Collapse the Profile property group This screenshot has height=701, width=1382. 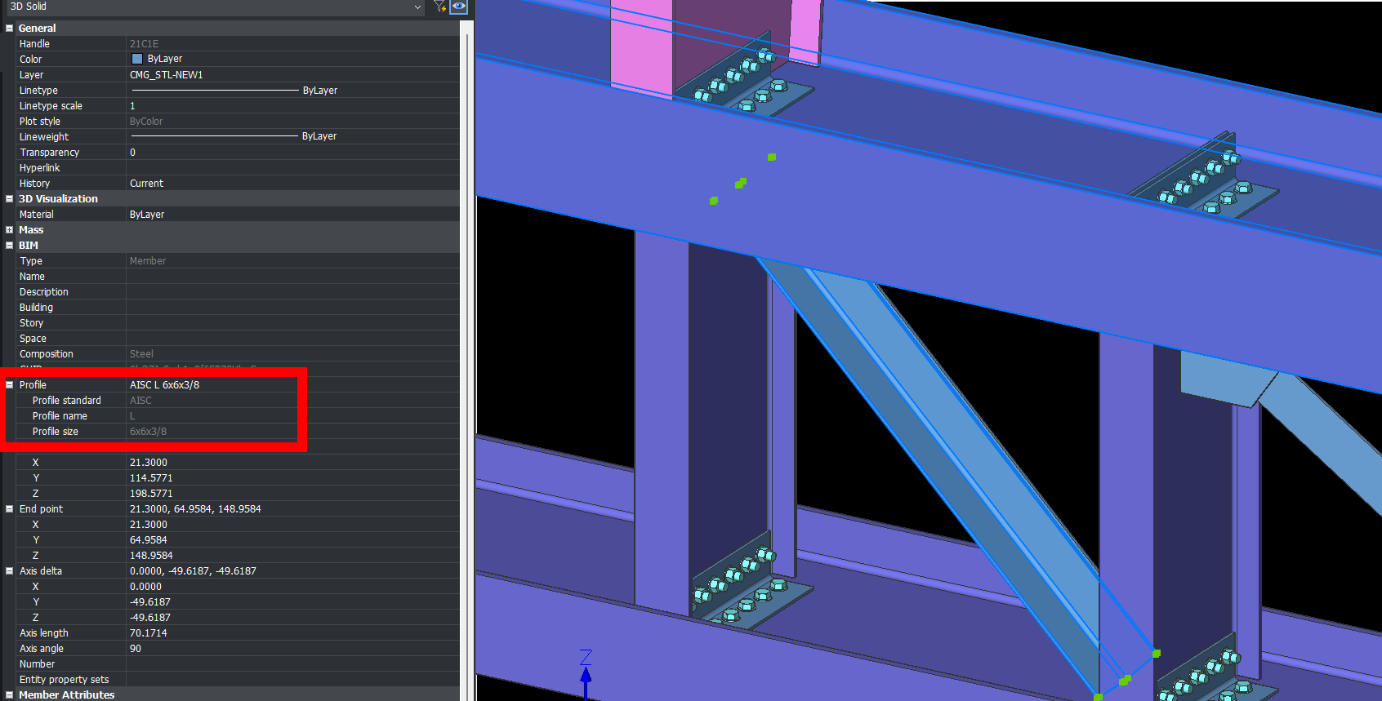[10, 384]
